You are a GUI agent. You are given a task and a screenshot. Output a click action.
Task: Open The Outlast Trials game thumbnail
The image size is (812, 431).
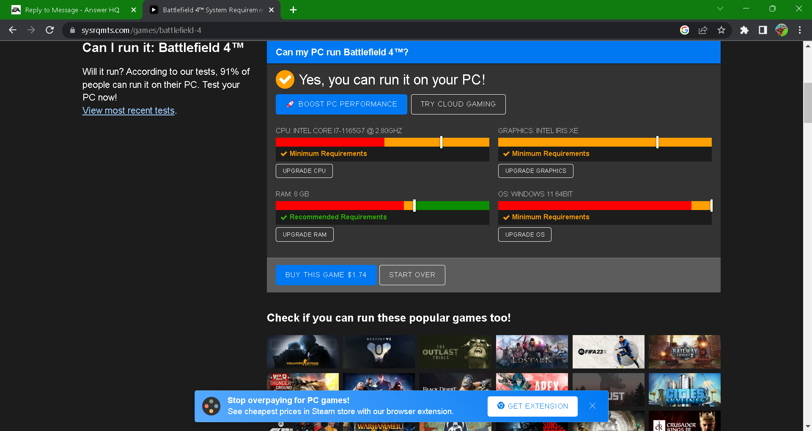coord(455,352)
